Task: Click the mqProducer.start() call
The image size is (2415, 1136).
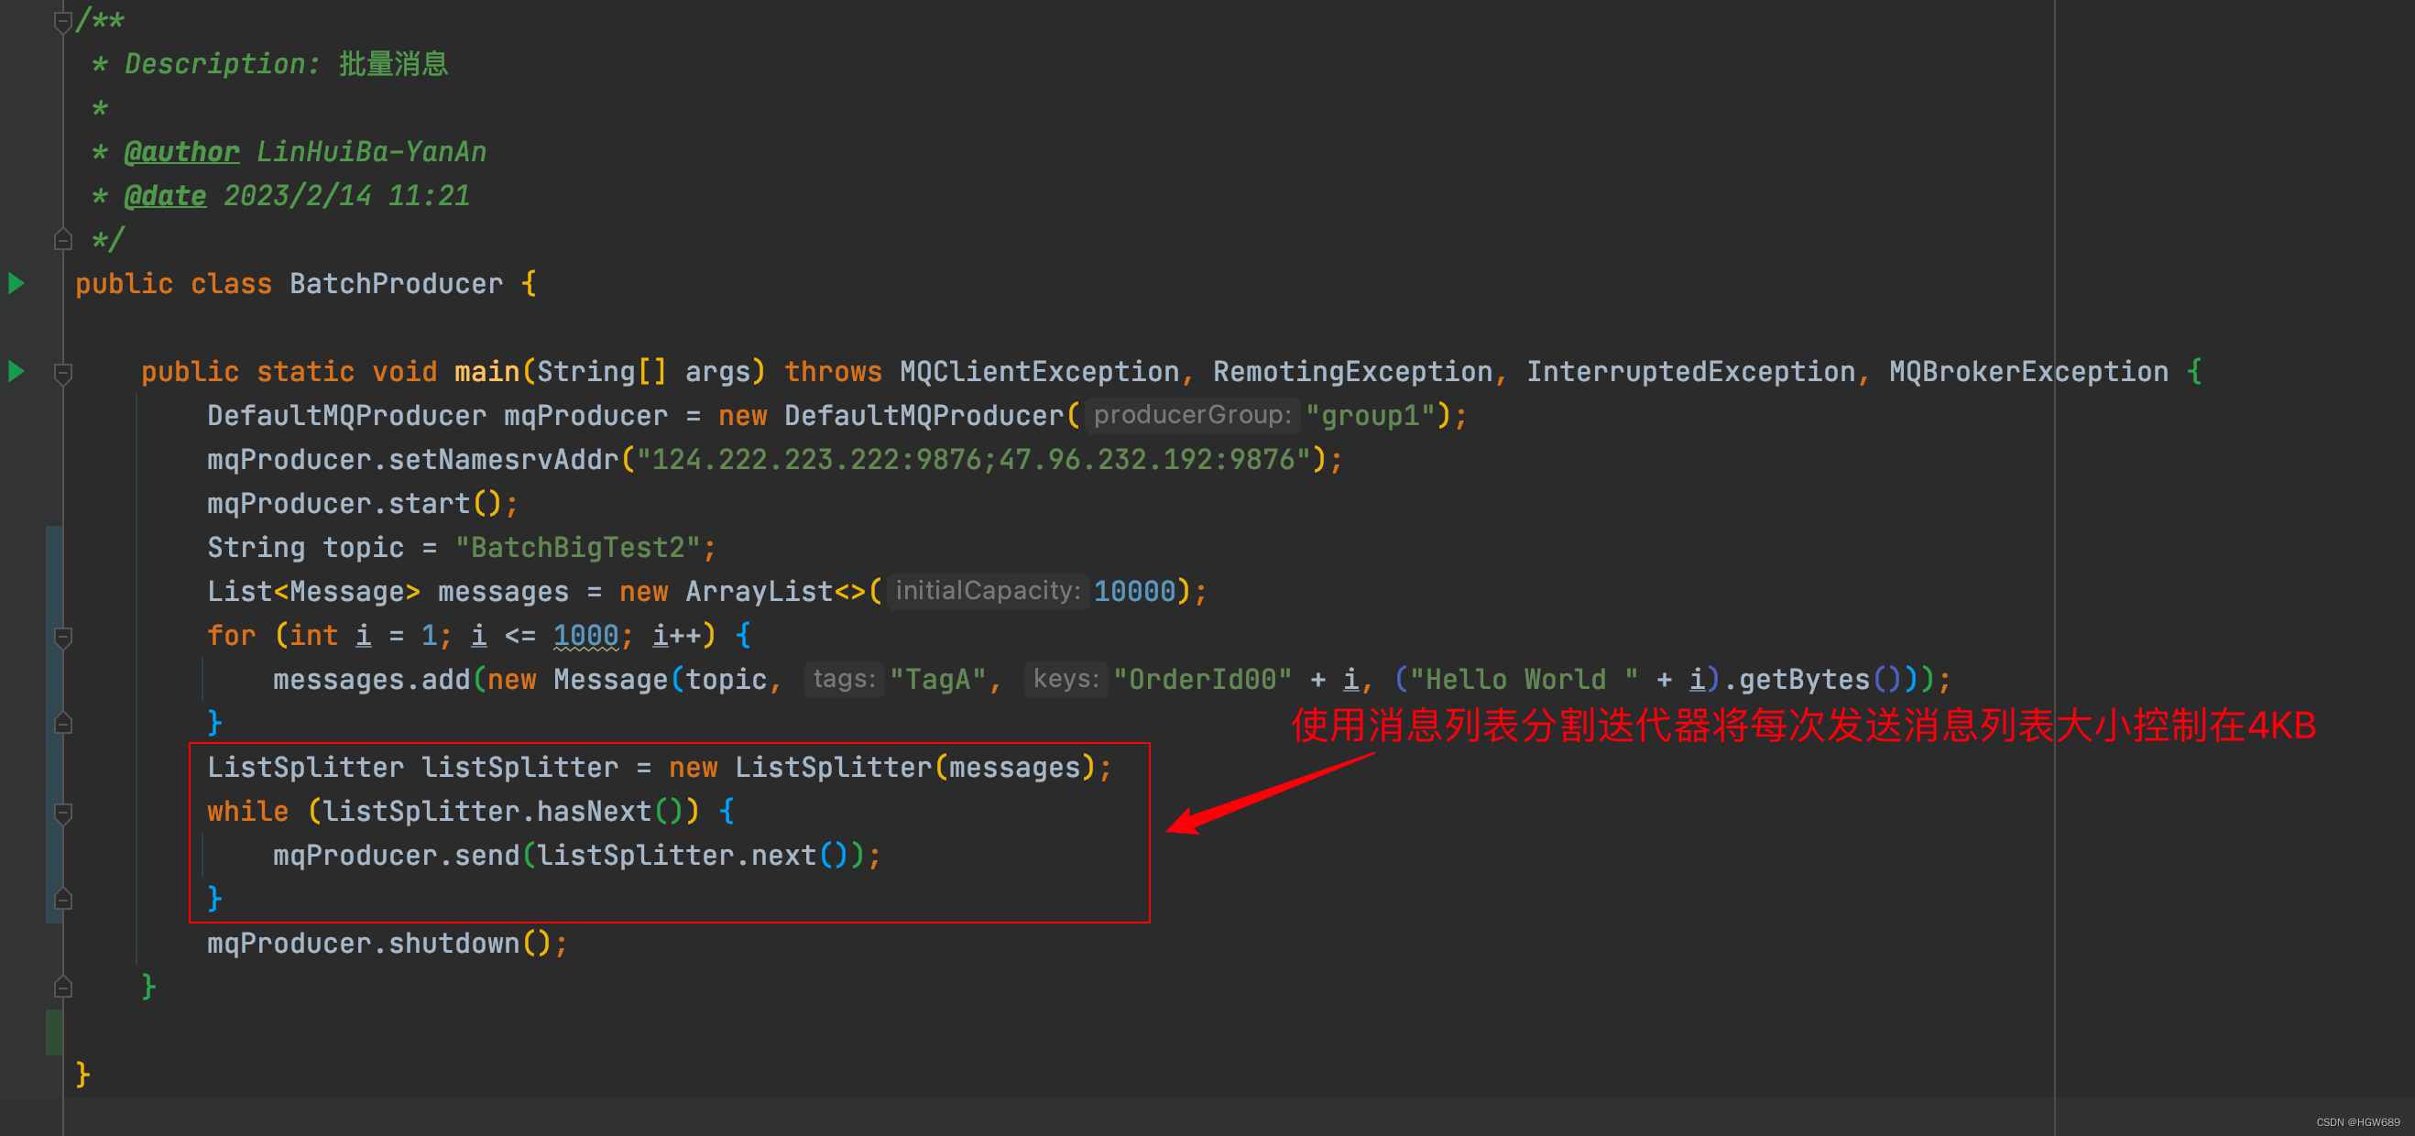Action: tap(355, 504)
